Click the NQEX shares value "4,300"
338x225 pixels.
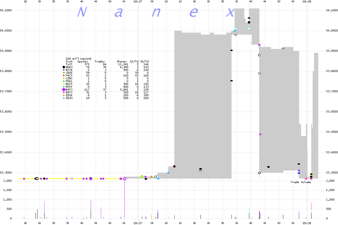click(x=124, y=67)
